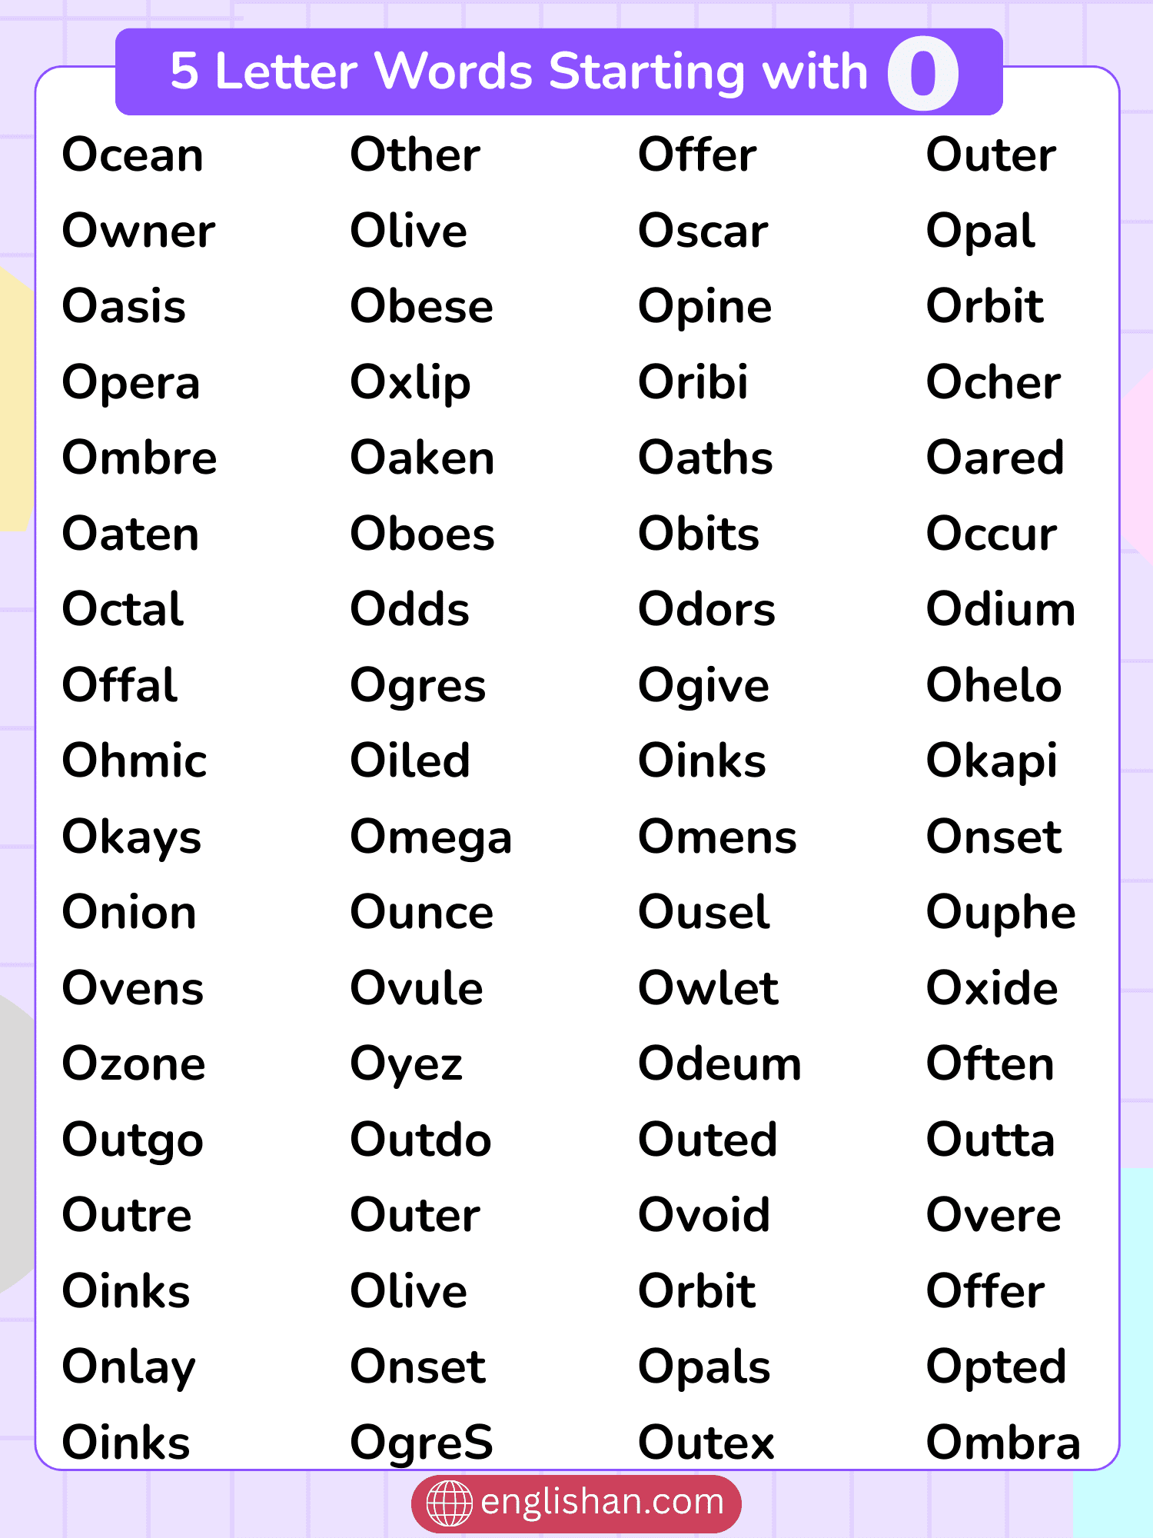1153x1538 pixels.
Task: Select the word "Oxlip"
Action: [x=410, y=383]
